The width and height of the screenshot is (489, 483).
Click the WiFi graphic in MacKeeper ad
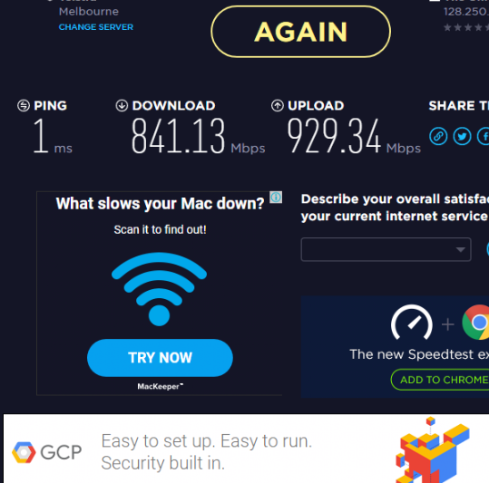[159, 289]
